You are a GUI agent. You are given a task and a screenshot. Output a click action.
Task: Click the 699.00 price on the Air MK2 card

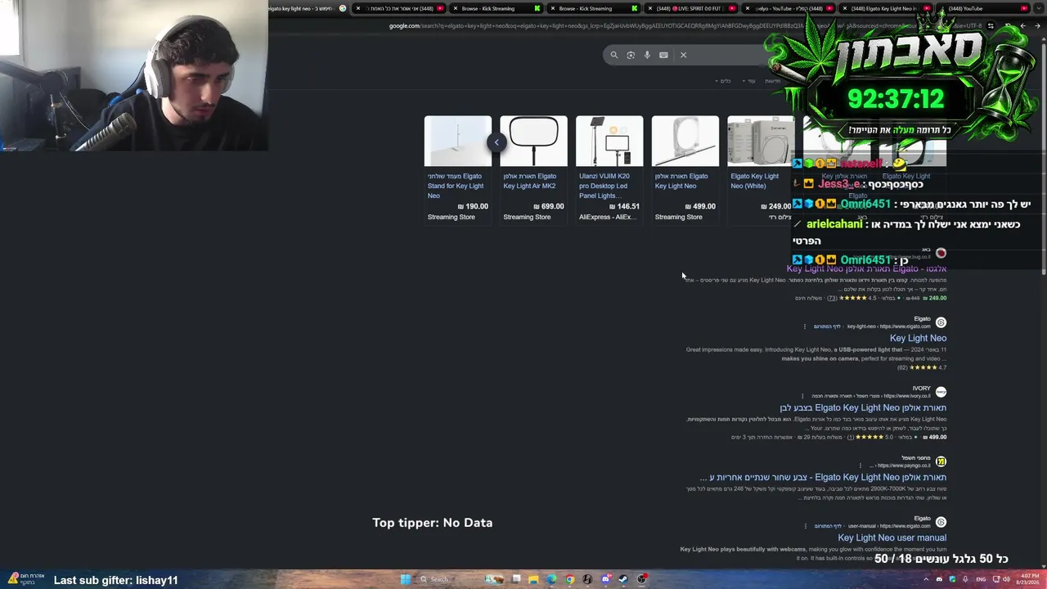[x=550, y=206]
